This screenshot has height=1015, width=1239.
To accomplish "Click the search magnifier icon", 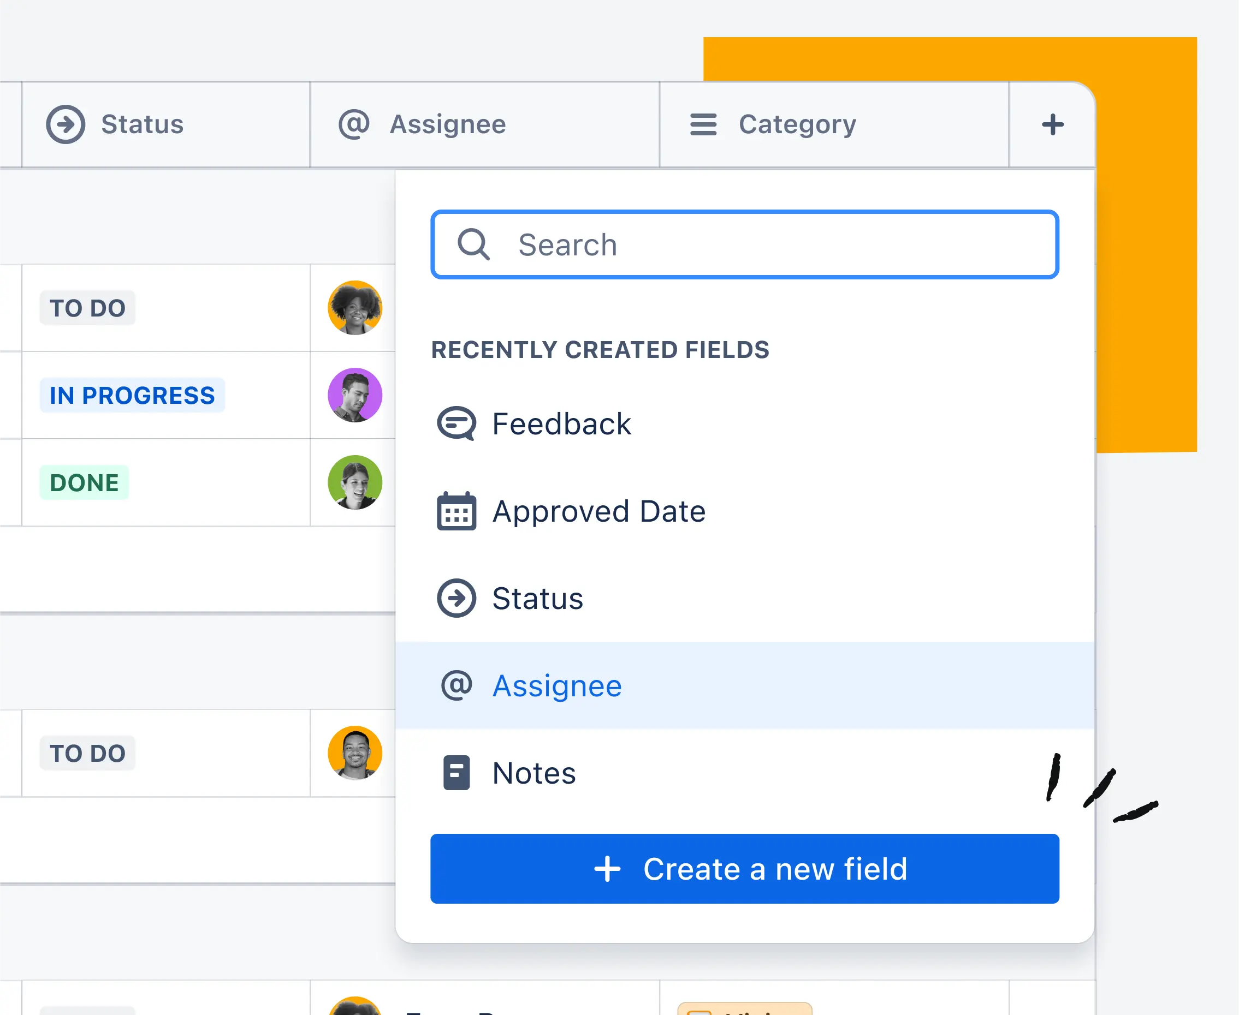I will (473, 244).
